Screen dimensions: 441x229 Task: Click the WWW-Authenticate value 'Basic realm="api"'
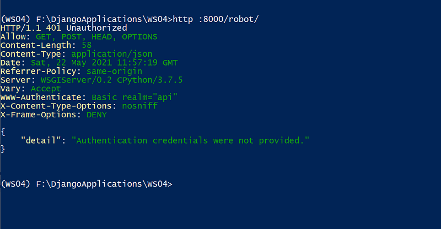135,97
